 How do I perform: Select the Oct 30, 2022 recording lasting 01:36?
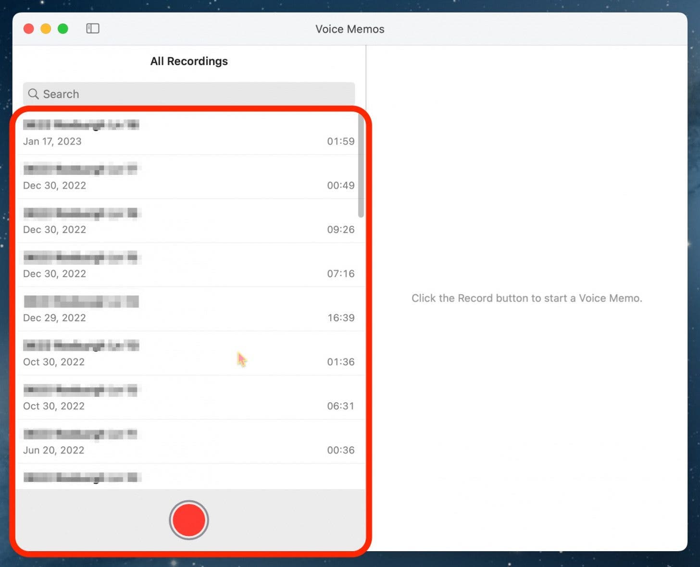click(189, 353)
